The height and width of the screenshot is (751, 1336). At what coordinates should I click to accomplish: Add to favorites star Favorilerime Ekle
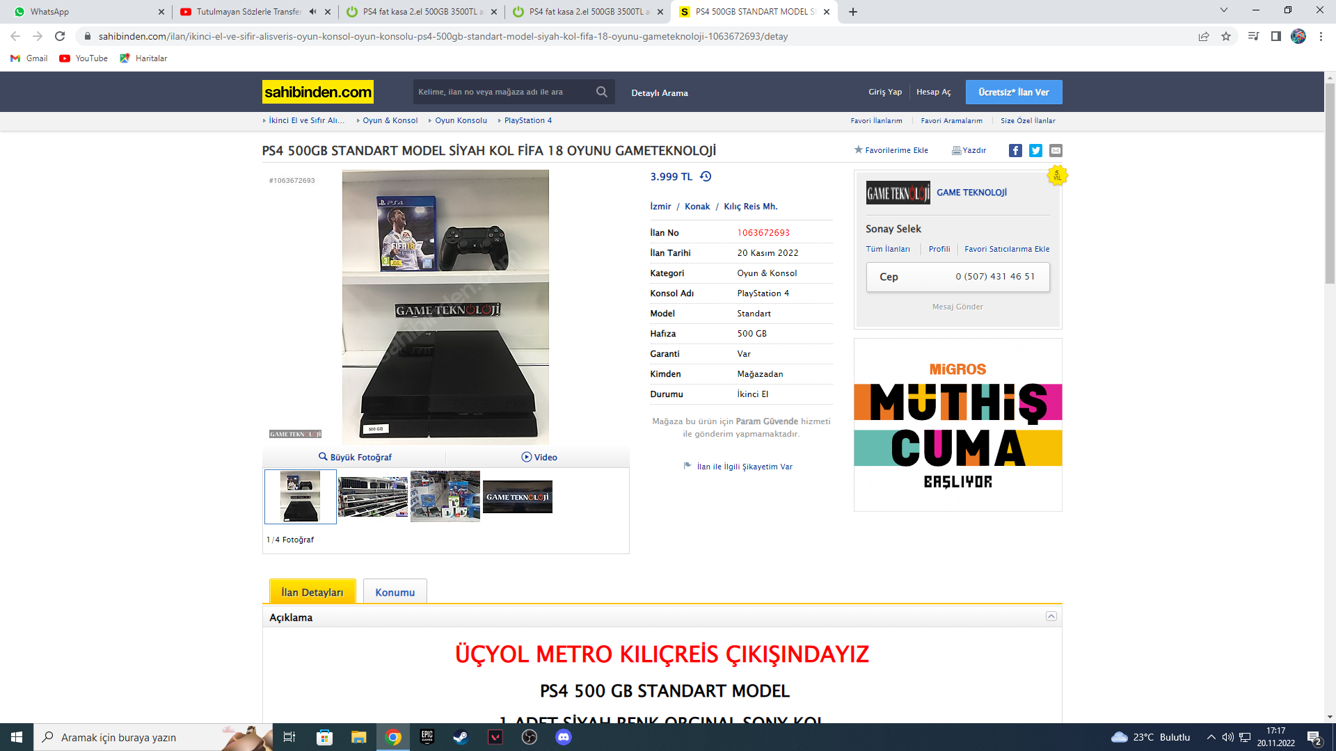pyautogui.click(x=859, y=150)
